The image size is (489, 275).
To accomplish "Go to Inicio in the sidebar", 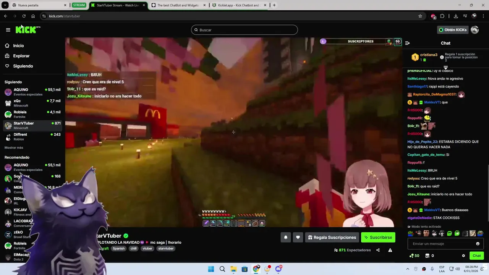I will pyautogui.click(x=18, y=45).
